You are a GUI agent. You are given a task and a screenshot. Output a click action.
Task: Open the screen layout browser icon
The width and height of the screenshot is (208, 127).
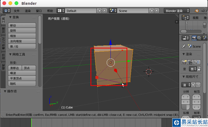point(61,11)
